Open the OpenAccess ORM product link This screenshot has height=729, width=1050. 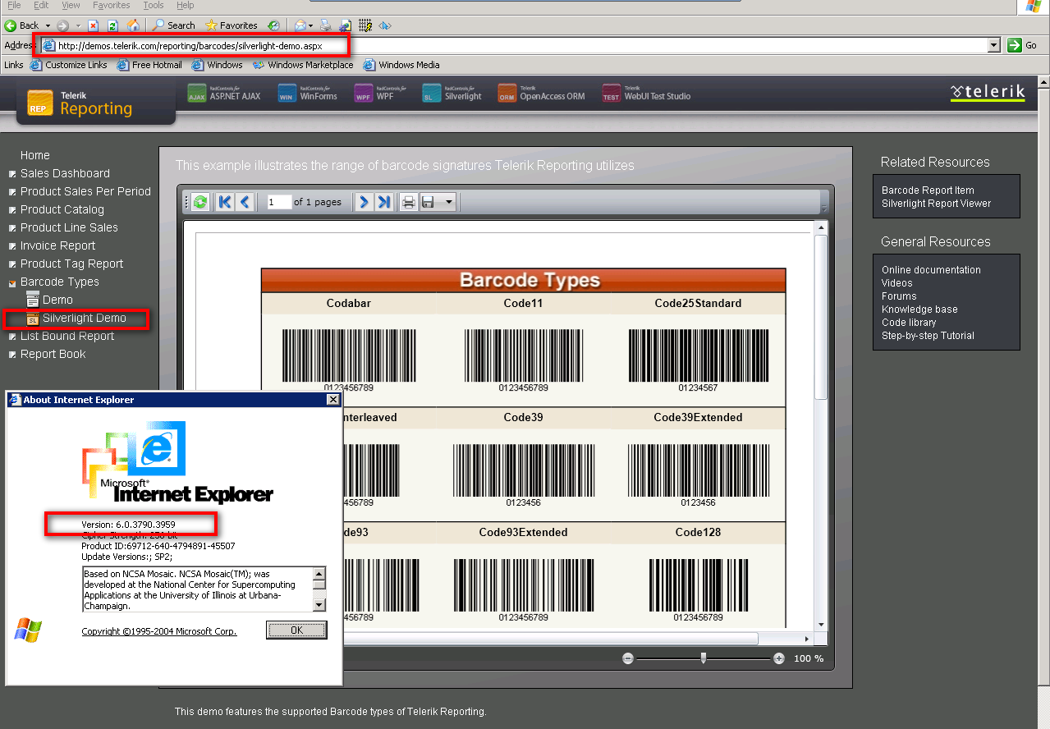point(542,94)
